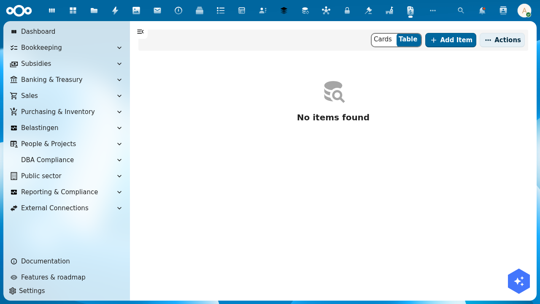Open the Photos app icon
This screenshot has height=304, width=540.
pos(136,11)
